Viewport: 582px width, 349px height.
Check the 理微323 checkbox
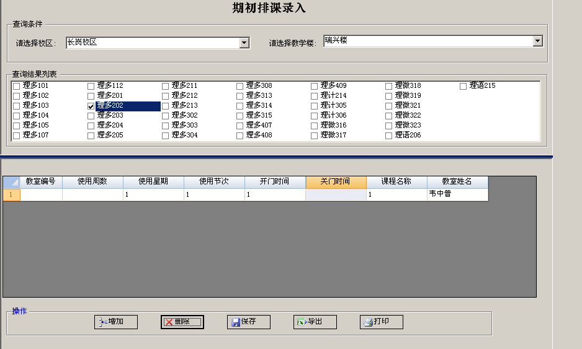coord(388,126)
